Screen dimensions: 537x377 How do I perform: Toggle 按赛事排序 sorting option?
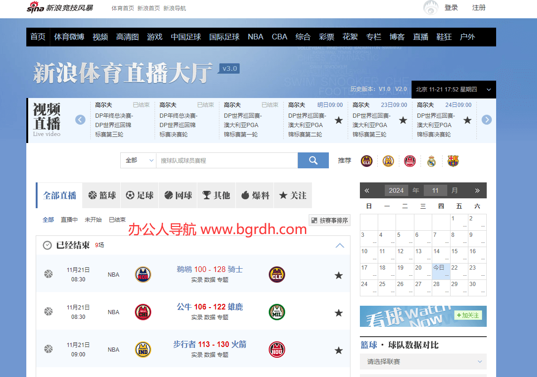click(x=329, y=220)
